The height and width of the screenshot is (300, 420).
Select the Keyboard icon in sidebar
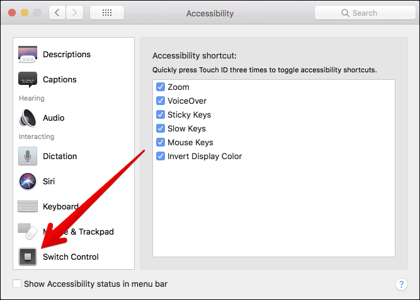click(28, 206)
